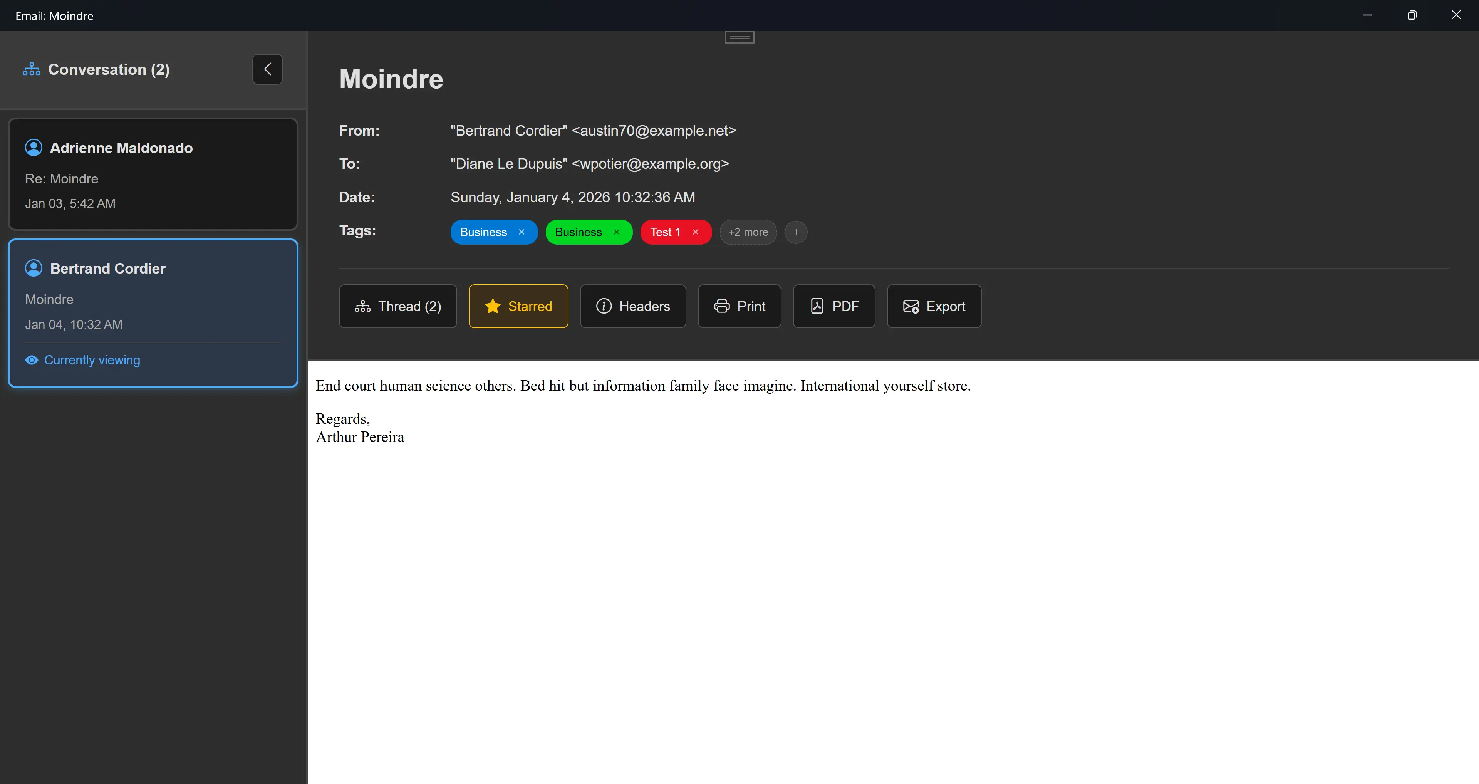Select the Bertrand Cordier thread entry
1479x784 pixels.
(153, 313)
